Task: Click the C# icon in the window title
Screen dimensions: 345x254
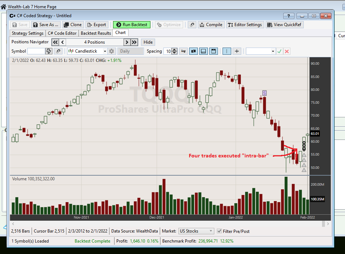Action: pos(13,16)
